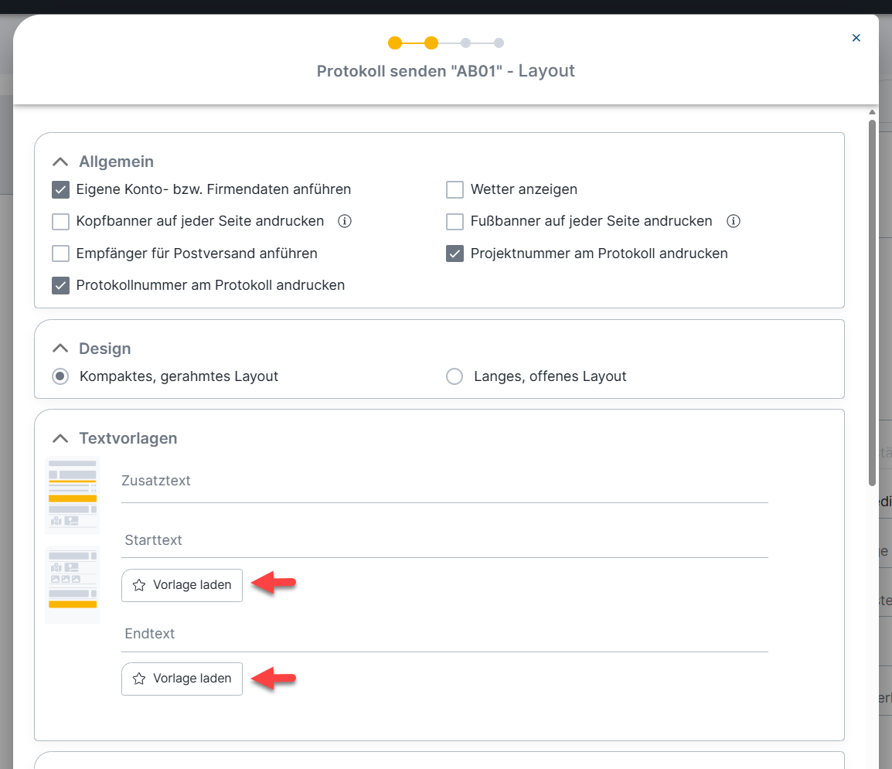Select Langes, offenes Layout radio option
The height and width of the screenshot is (769, 892).
tap(455, 376)
